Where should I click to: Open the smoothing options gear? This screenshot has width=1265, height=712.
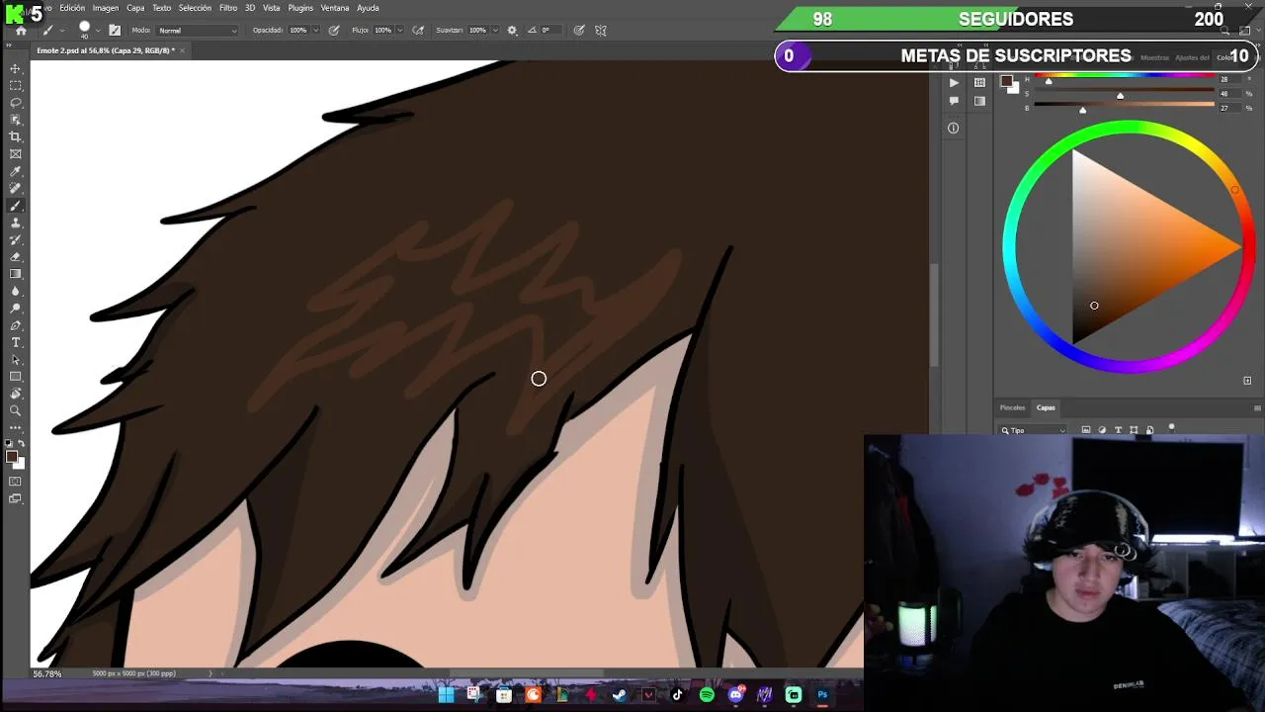click(512, 31)
